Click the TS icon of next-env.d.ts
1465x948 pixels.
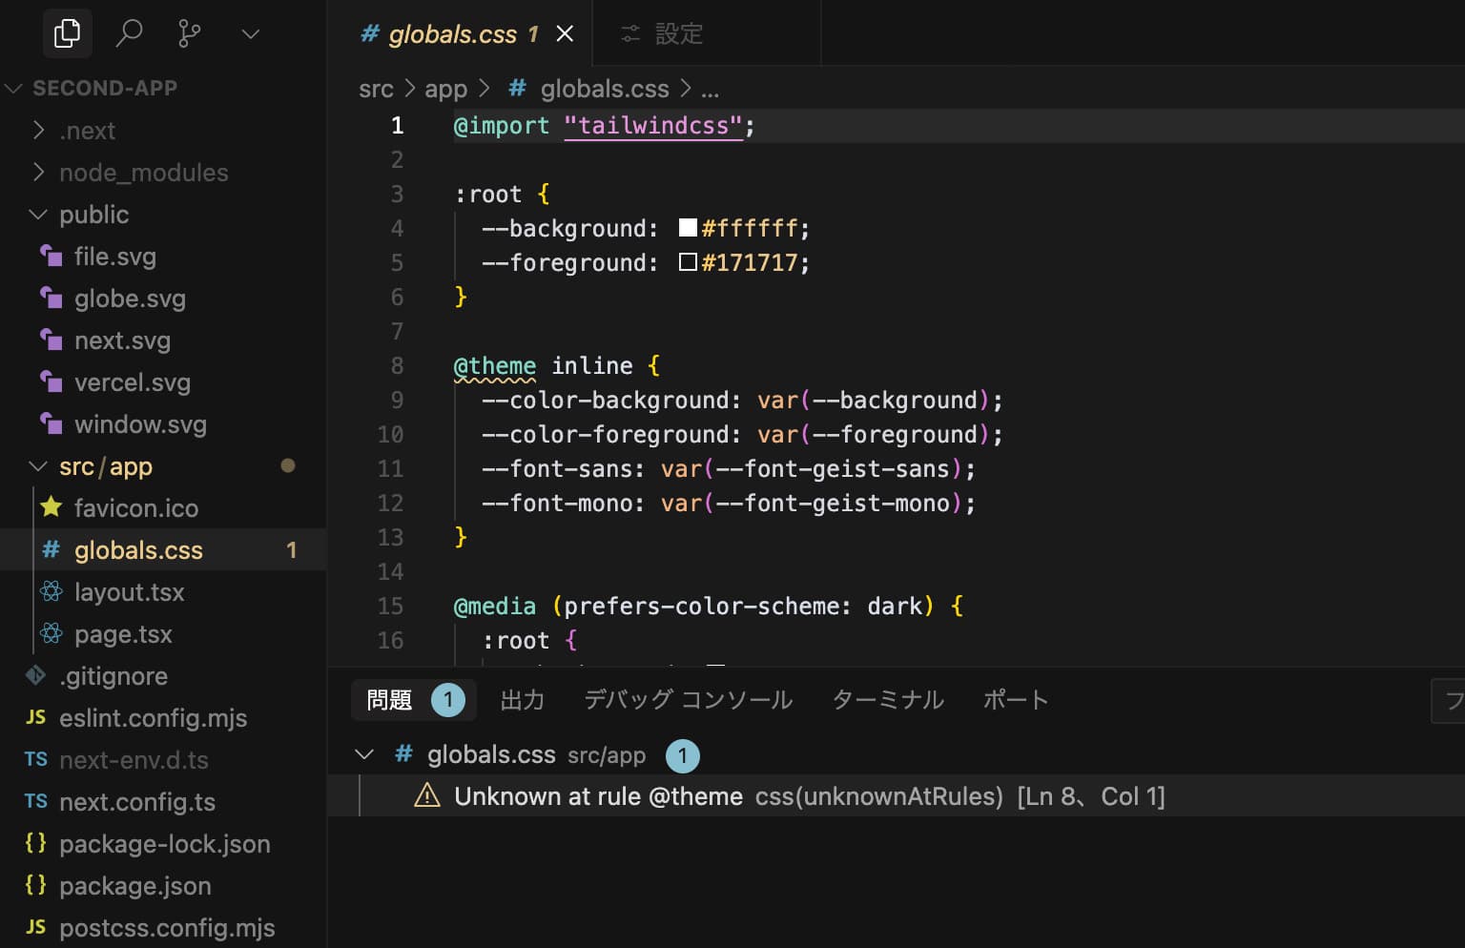tap(36, 759)
